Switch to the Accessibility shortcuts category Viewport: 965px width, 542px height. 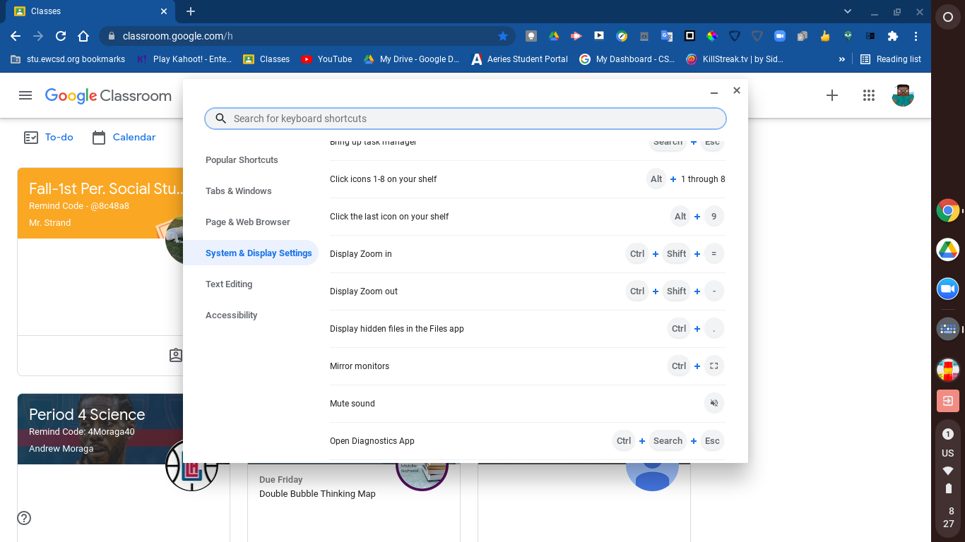point(231,315)
